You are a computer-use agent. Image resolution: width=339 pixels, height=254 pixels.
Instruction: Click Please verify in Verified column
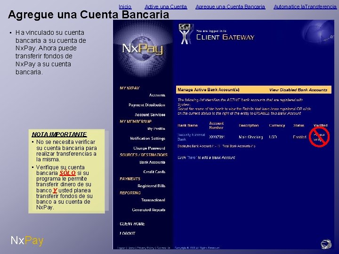coord(319,137)
